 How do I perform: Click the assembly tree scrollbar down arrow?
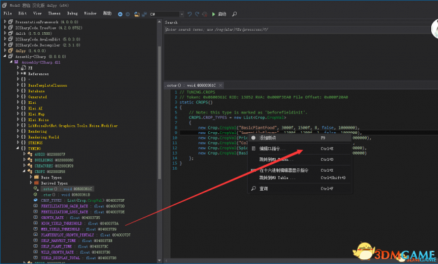pyautogui.click(x=159, y=261)
